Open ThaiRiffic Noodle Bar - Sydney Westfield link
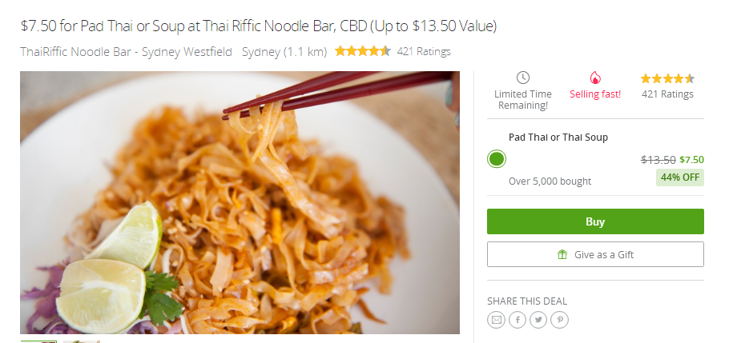The height and width of the screenshot is (343, 749). tap(126, 51)
